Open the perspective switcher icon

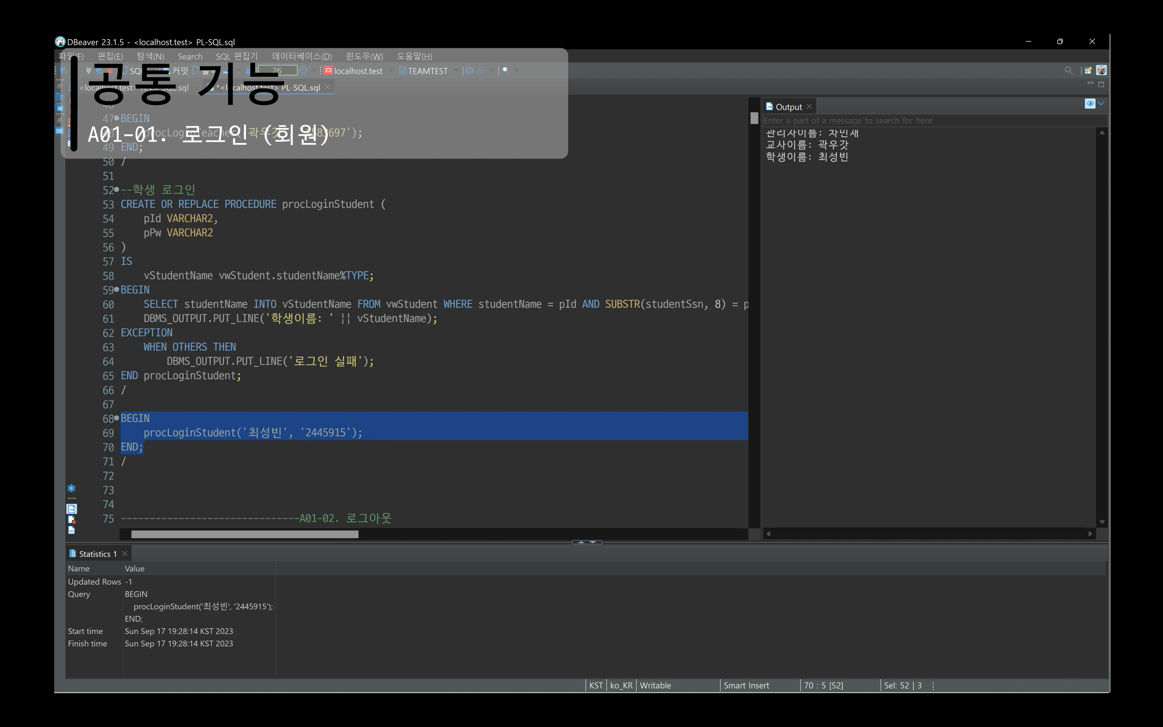pyautogui.click(x=1088, y=71)
